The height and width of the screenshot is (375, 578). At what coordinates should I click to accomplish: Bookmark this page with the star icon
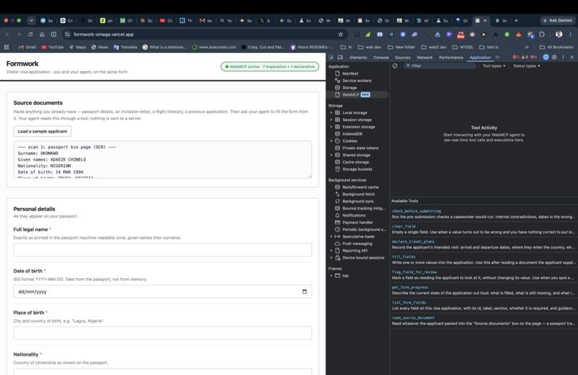[x=341, y=34]
